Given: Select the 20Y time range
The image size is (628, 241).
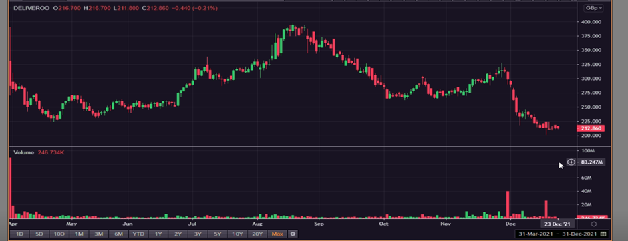Looking at the screenshot, I should click(x=257, y=234).
